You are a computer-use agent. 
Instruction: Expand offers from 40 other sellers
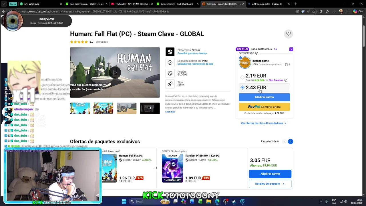click(x=264, y=123)
